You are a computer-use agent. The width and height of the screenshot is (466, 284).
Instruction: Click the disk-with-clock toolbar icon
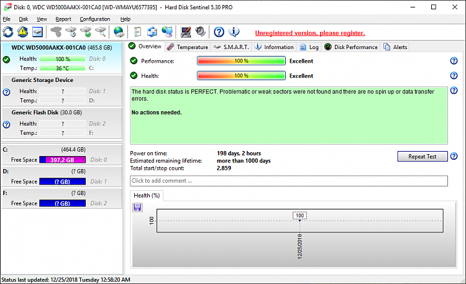(71, 32)
